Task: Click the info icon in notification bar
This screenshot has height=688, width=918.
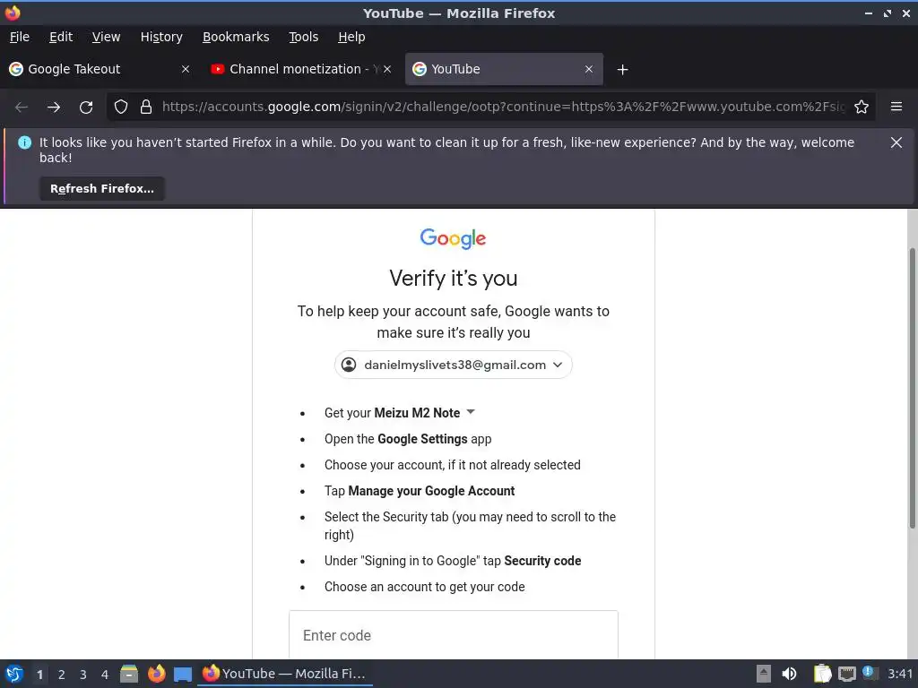Action: click(24, 142)
